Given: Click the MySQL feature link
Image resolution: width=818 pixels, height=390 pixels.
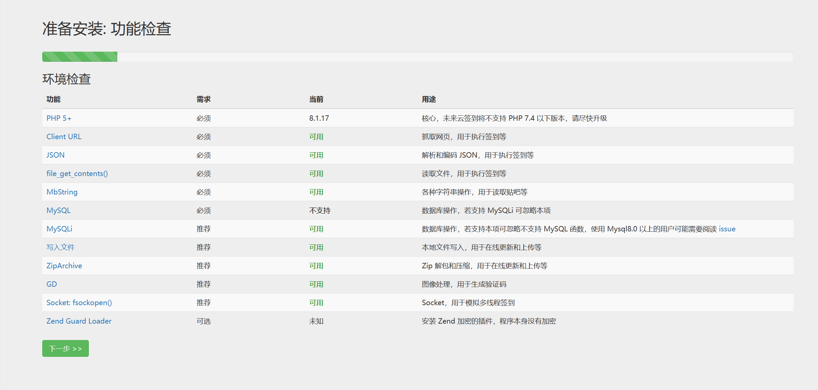Looking at the screenshot, I should (58, 210).
